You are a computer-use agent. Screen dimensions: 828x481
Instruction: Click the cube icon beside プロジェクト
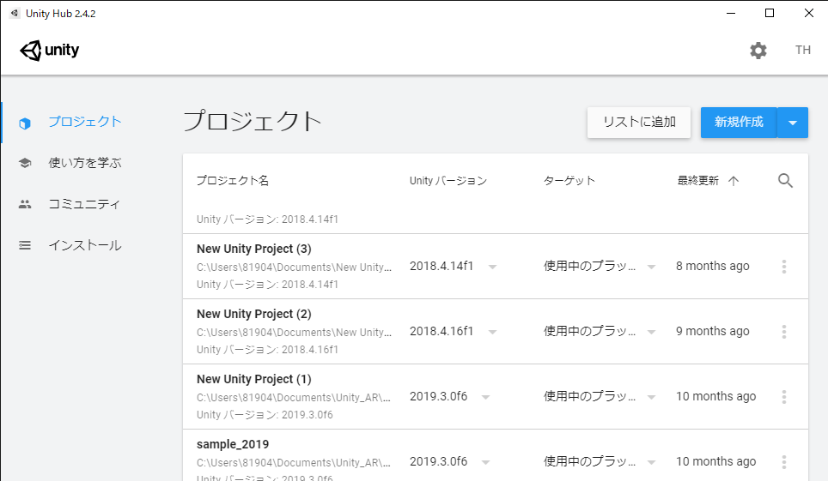click(x=25, y=123)
